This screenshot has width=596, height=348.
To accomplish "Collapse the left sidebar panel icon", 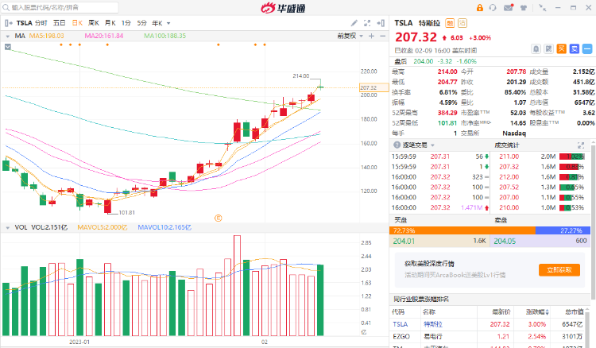I will point(9,23).
